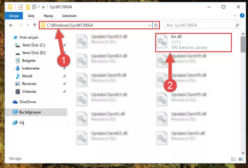Click the new folder quick access icon

coord(28,7)
